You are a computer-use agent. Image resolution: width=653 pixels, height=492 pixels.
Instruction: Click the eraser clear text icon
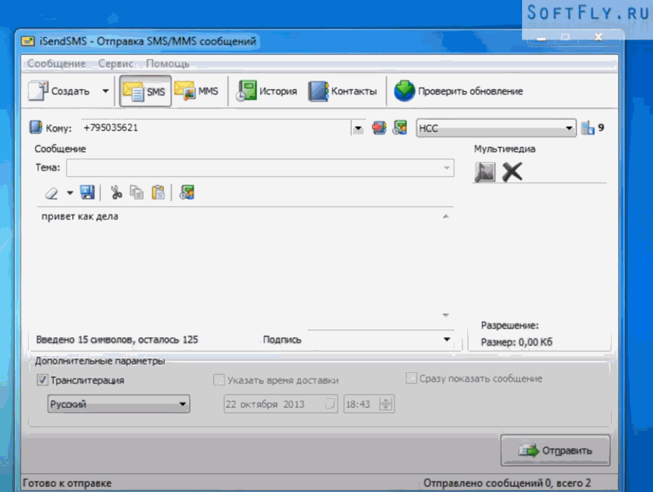coord(52,193)
